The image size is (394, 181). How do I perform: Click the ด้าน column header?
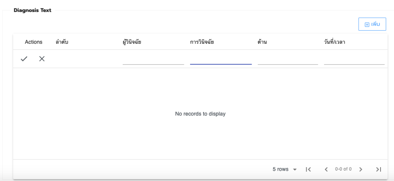(x=262, y=42)
